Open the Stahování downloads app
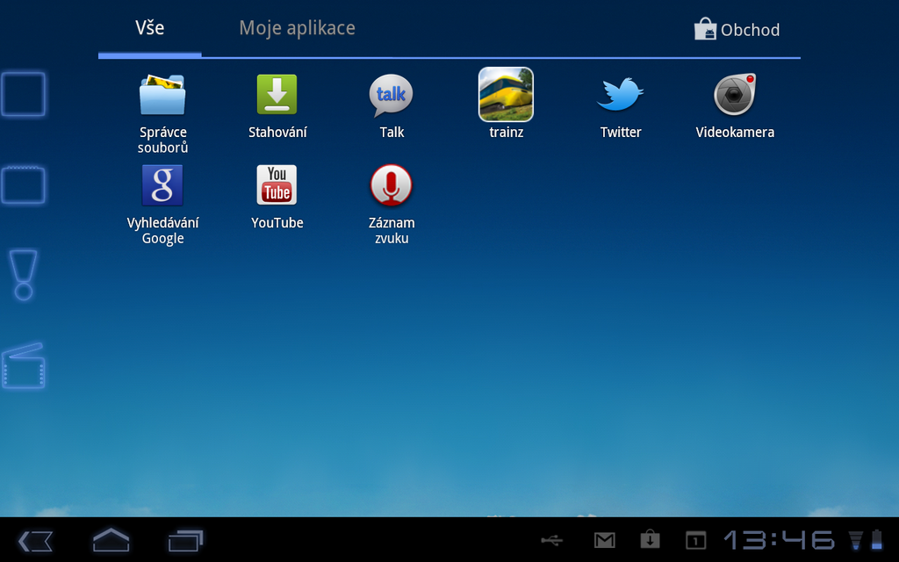The height and width of the screenshot is (562, 899). coord(277,95)
